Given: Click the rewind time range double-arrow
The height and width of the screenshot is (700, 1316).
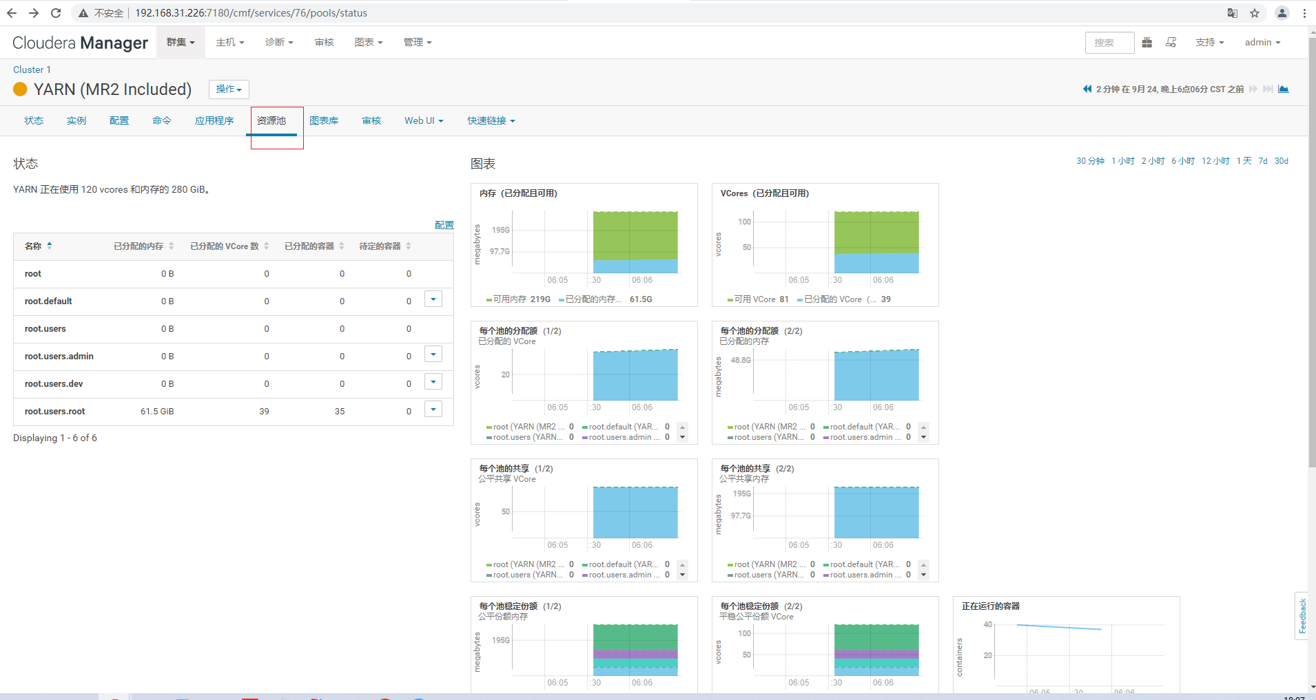Looking at the screenshot, I should pos(1087,89).
